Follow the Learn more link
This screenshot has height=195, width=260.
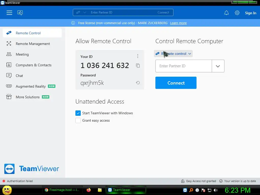[178, 23]
